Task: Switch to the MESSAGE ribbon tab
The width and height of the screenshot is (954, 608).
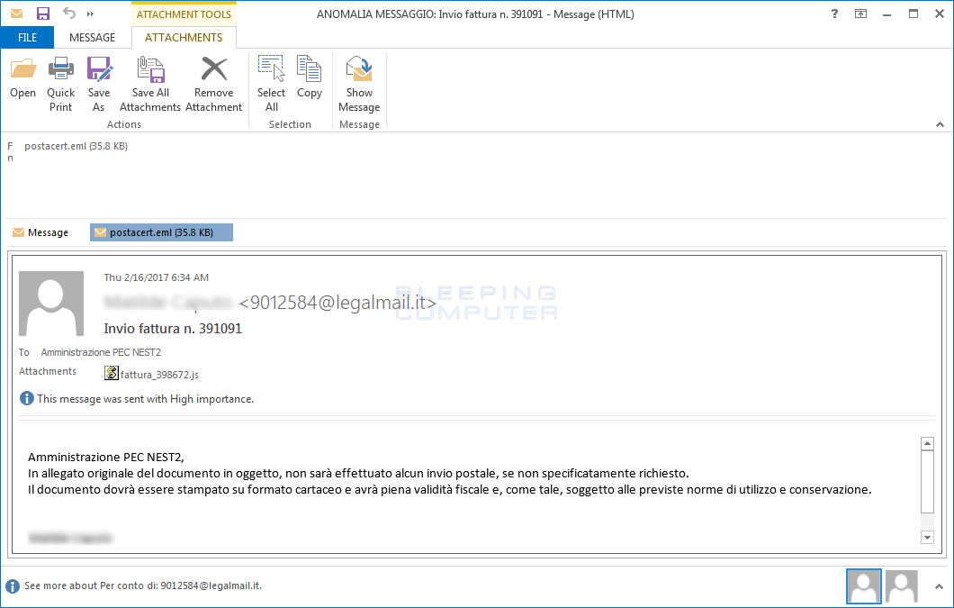Action: pos(93,37)
